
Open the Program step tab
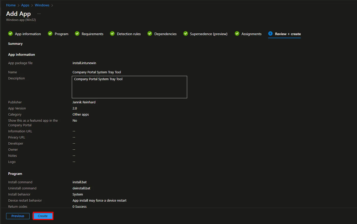coord(58,34)
